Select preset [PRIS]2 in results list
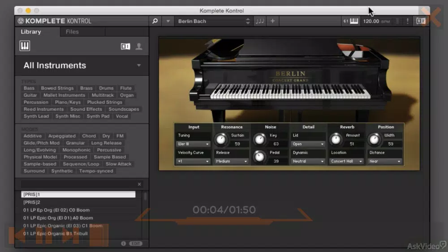448x252 pixels. point(78,202)
